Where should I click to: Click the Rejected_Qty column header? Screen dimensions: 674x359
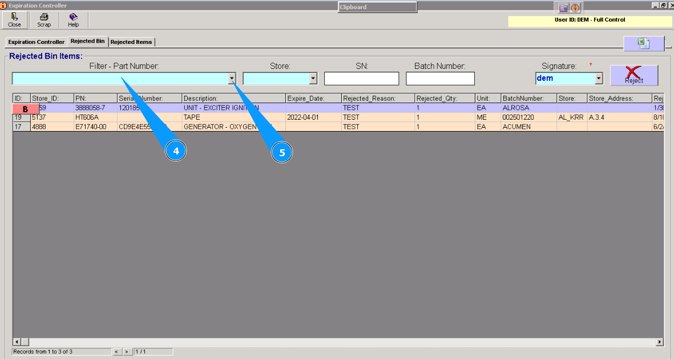click(445, 99)
